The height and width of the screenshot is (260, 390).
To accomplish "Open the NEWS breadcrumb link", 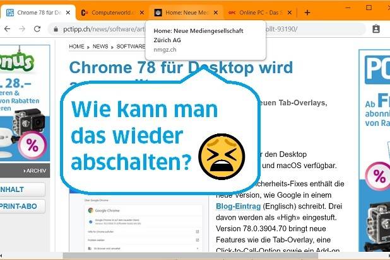I will point(100,47).
